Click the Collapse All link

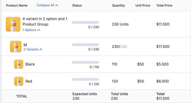tap(47, 5)
